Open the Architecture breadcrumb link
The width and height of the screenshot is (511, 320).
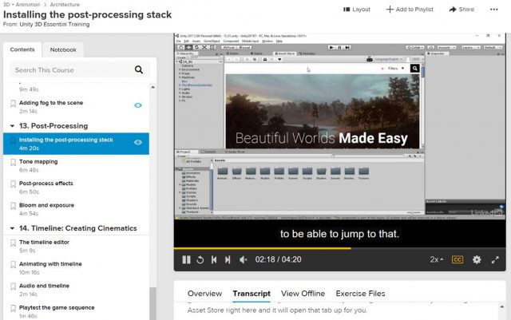(x=65, y=5)
